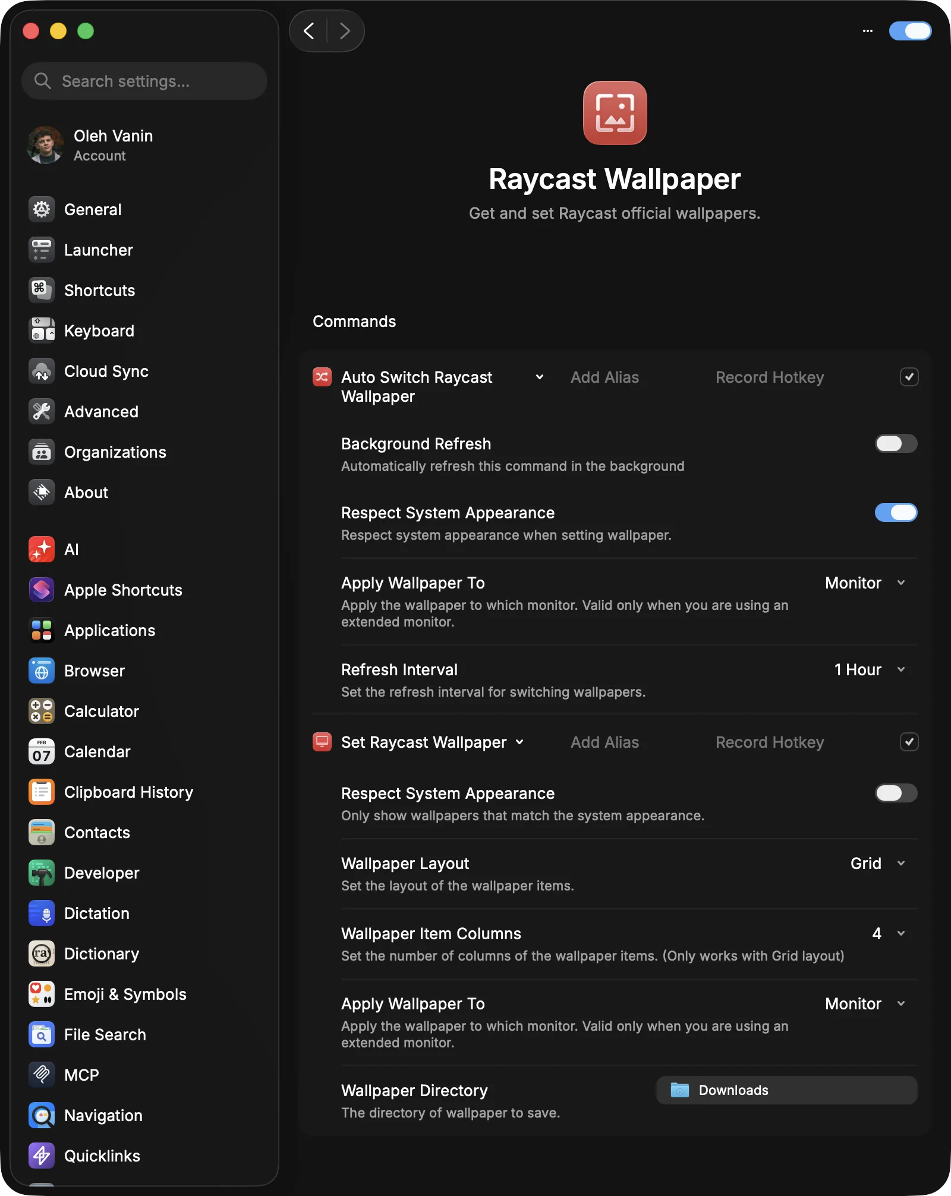The height and width of the screenshot is (1196, 951).
Task: Select the Dictionary icon
Action: click(x=42, y=953)
